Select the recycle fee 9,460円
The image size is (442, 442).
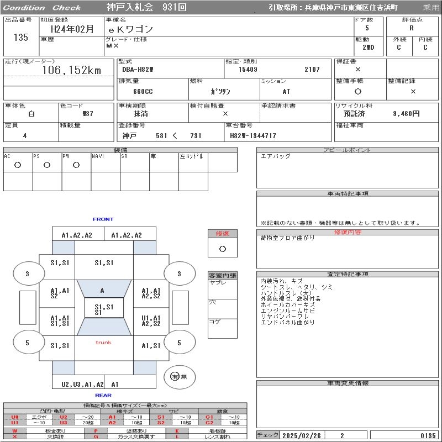[406, 114]
